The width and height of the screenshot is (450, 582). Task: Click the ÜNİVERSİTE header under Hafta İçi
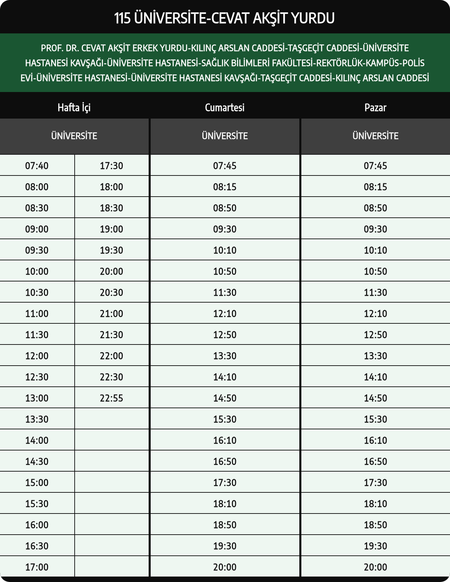pos(74,136)
